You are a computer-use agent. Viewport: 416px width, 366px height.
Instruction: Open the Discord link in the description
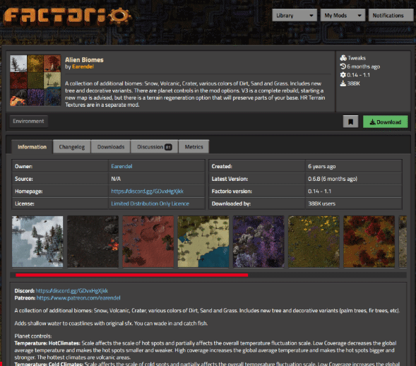click(x=71, y=290)
